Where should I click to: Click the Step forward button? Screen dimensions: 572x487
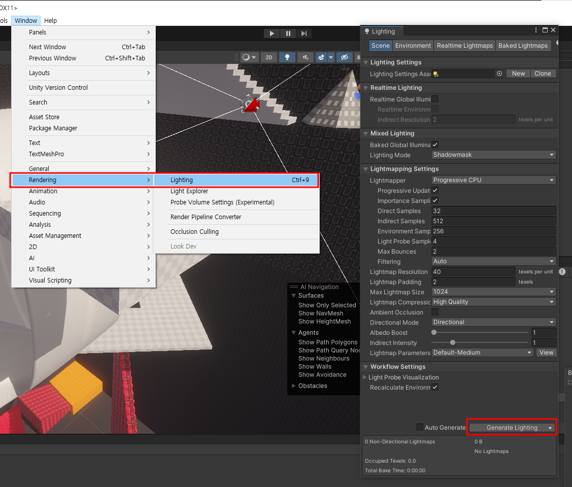(x=304, y=33)
